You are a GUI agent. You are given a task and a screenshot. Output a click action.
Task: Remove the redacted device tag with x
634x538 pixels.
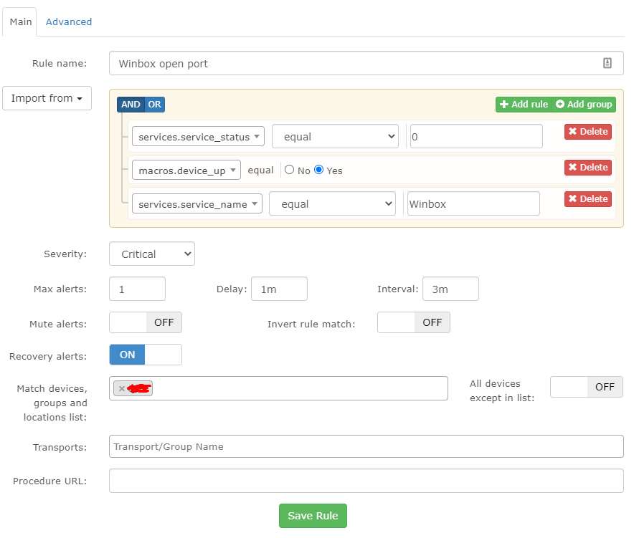click(122, 388)
